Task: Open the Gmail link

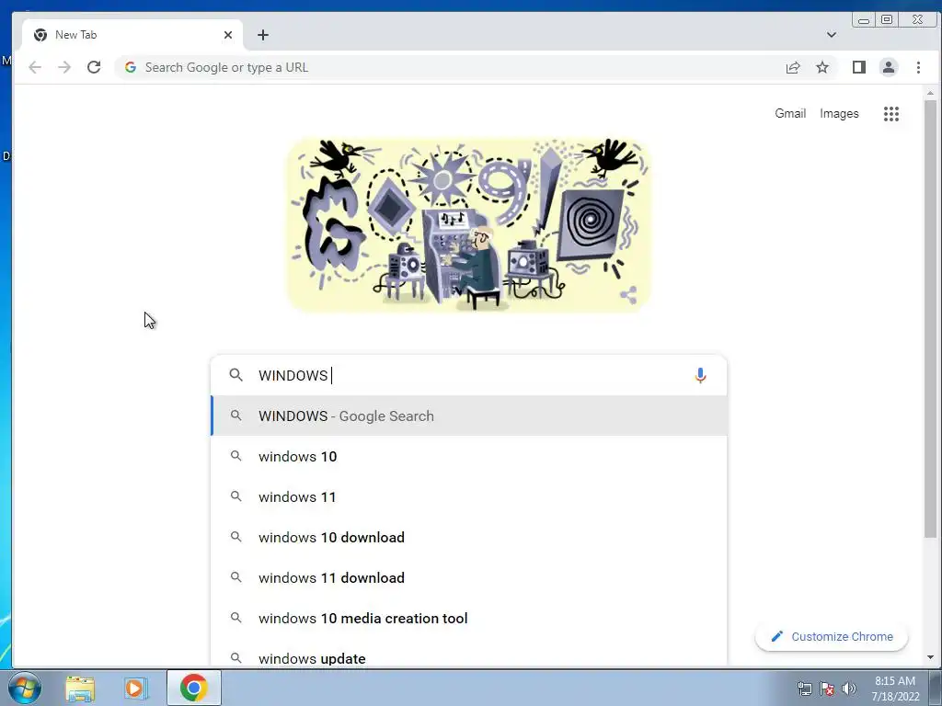Action: click(x=790, y=113)
